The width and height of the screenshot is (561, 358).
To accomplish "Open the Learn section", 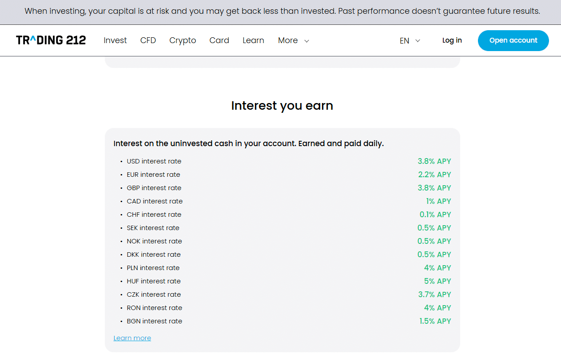I will click(x=253, y=40).
